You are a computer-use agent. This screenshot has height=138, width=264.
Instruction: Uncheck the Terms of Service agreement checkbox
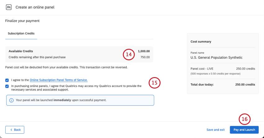pos(7,80)
